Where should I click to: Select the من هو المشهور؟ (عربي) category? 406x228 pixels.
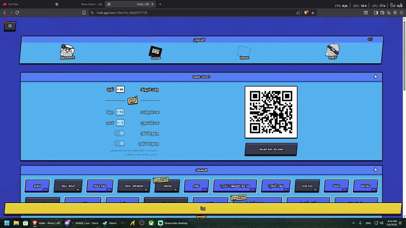click(235, 186)
